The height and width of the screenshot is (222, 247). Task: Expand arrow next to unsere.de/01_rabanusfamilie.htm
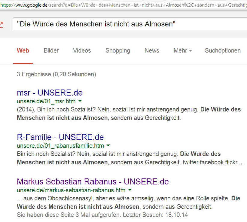click(x=108, y=146)
